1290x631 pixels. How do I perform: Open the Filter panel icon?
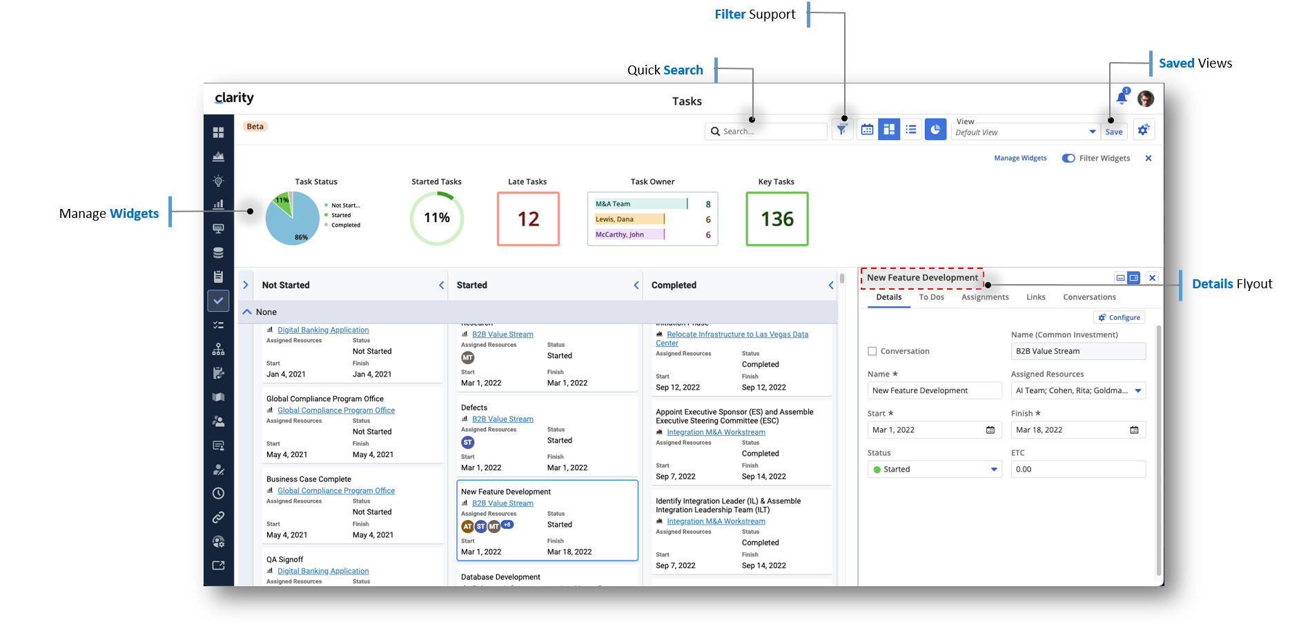[x=842, y=129]
